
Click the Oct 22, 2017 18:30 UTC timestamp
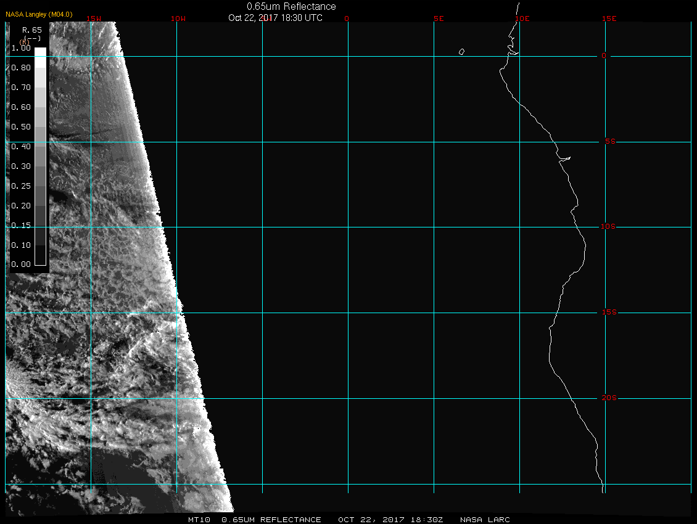(x=275, y=18)
